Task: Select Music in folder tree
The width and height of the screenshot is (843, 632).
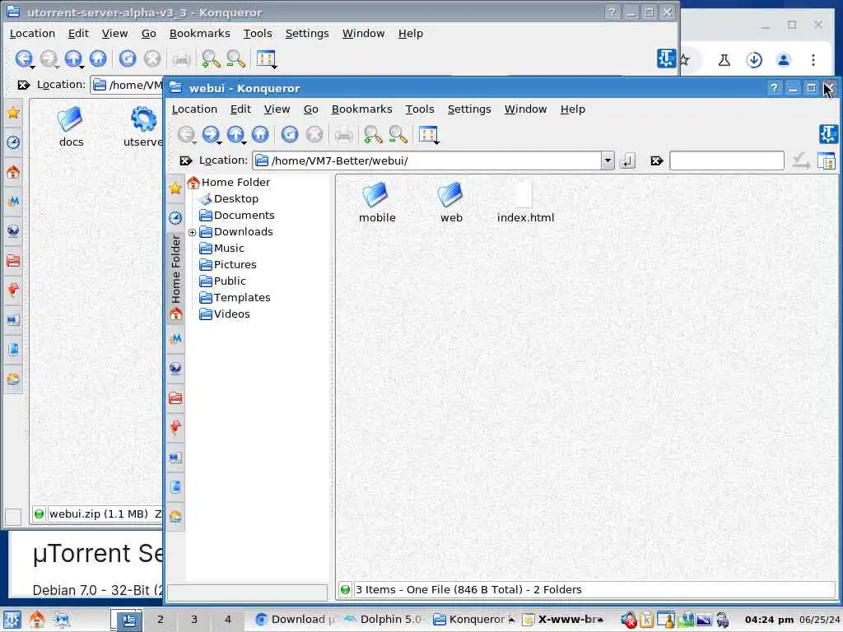Action: (x=221, y=249)
